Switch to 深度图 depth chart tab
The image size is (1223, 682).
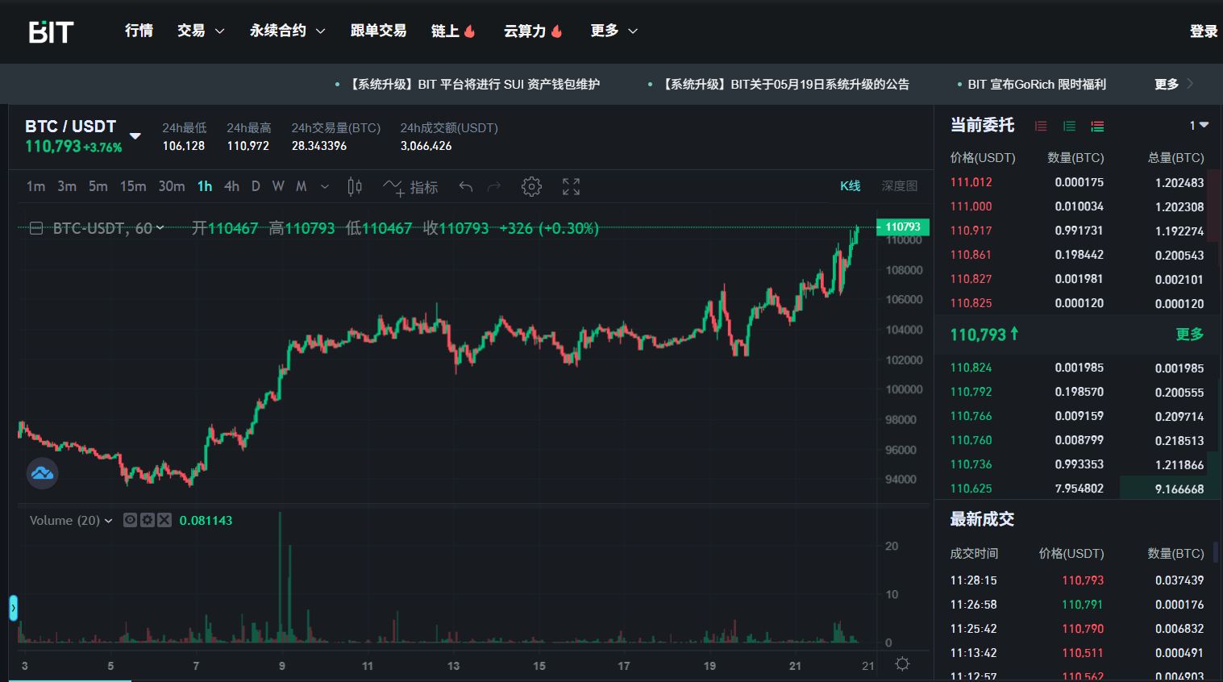[899, 186]
